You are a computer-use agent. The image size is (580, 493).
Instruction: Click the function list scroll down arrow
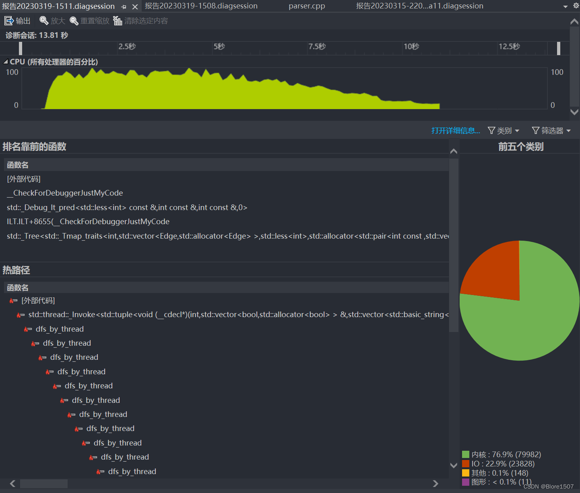(454, 465)
